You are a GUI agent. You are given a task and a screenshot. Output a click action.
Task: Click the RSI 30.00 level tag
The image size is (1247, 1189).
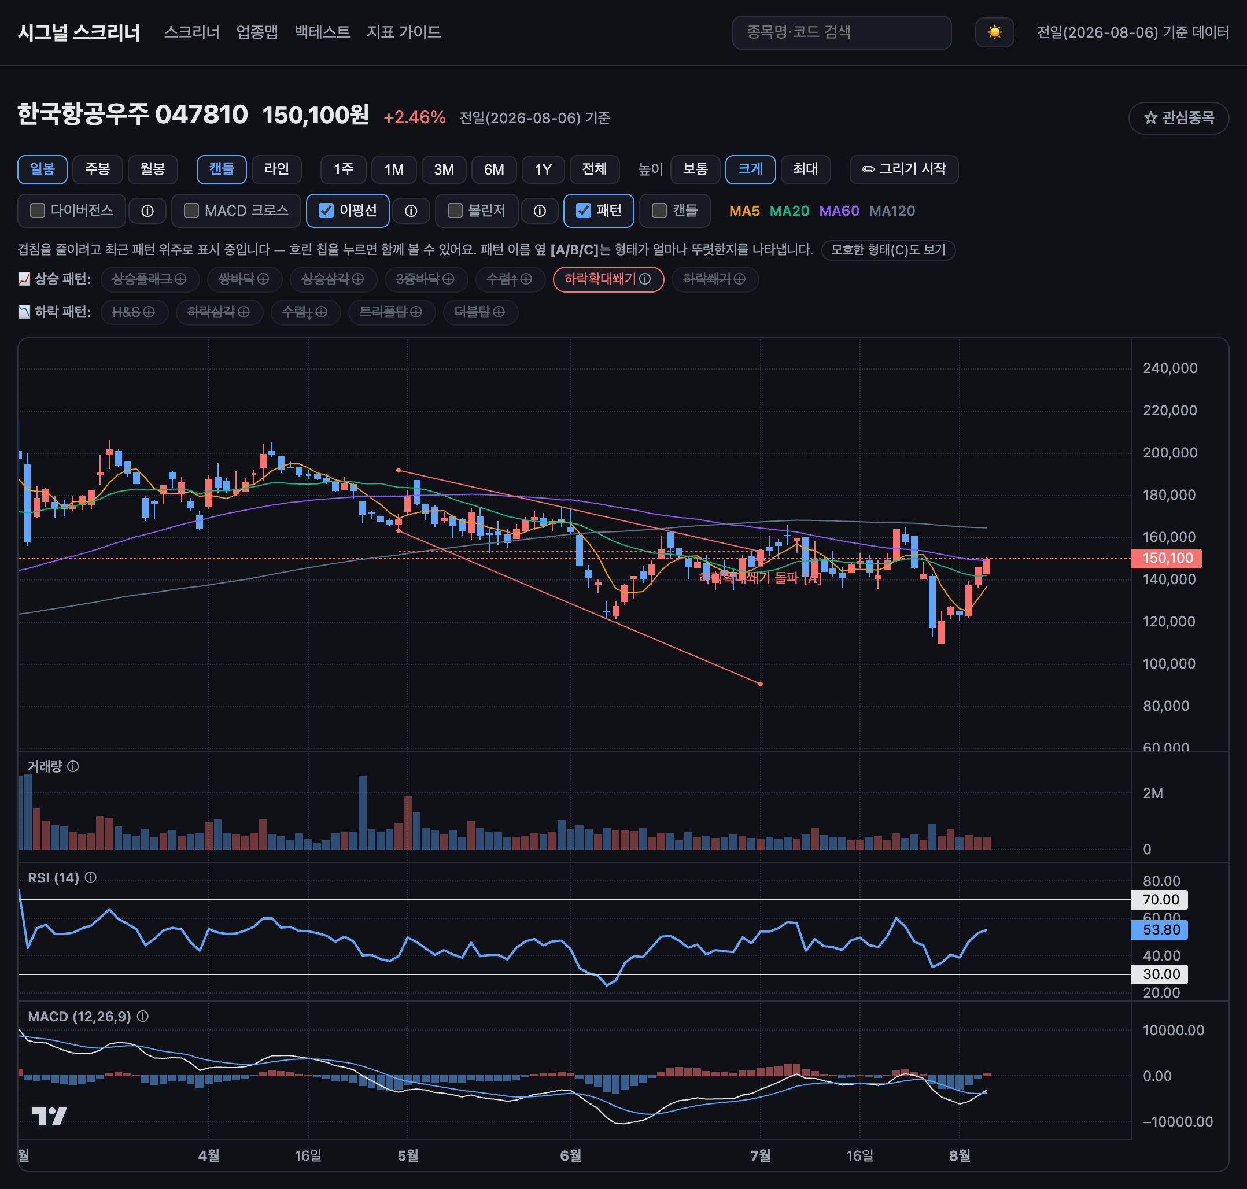tap(1160, 974)
